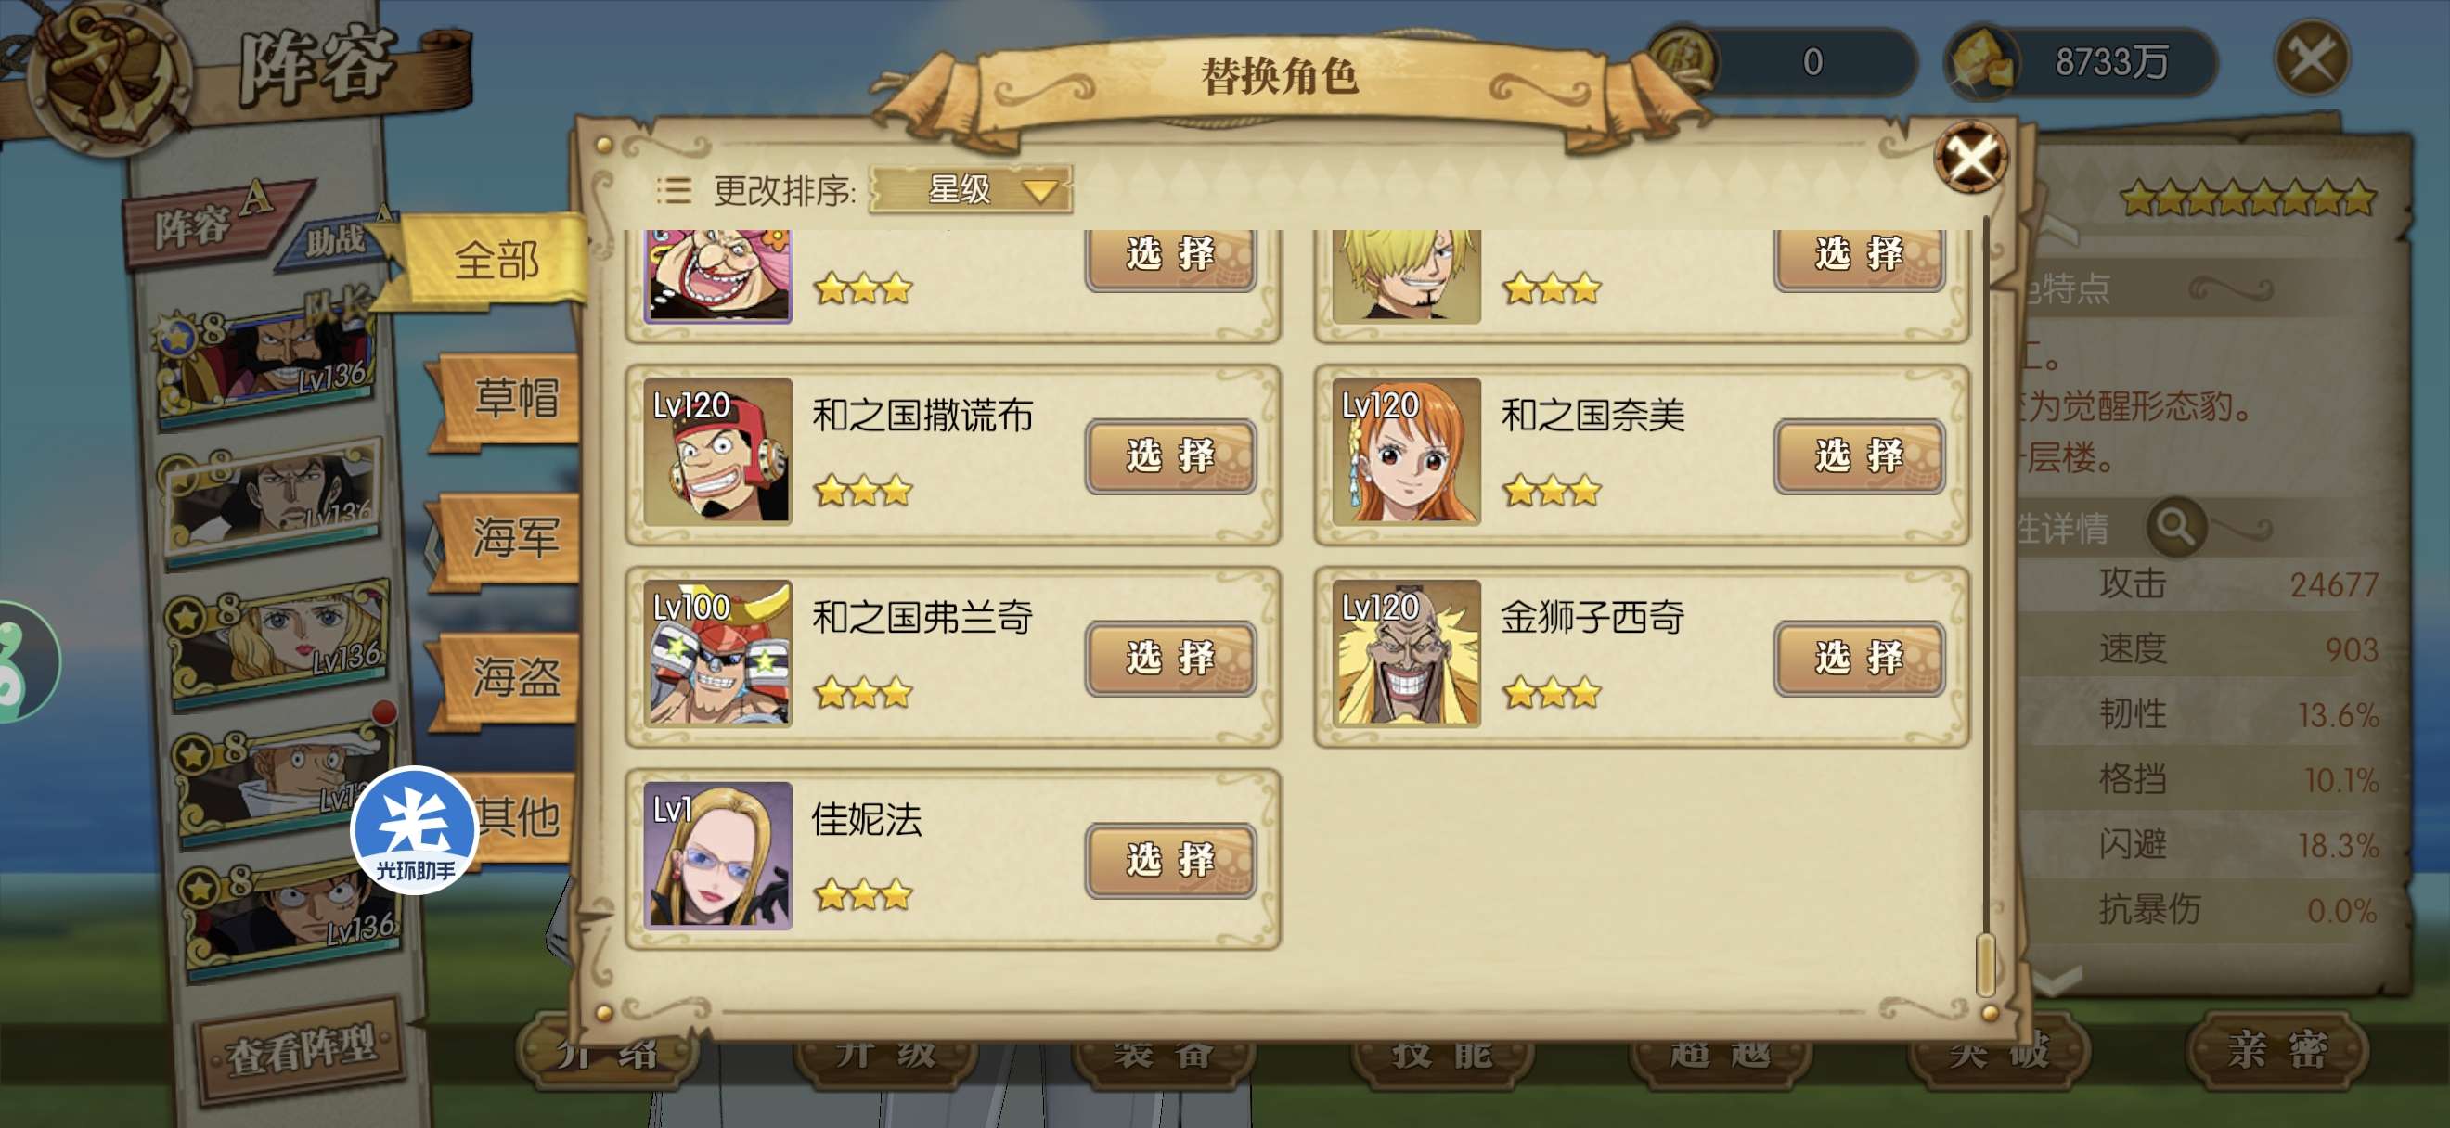Click the 光环助手 floating assistant icon
This screenshot has width=2450, height=1128.
pos(414,829)
